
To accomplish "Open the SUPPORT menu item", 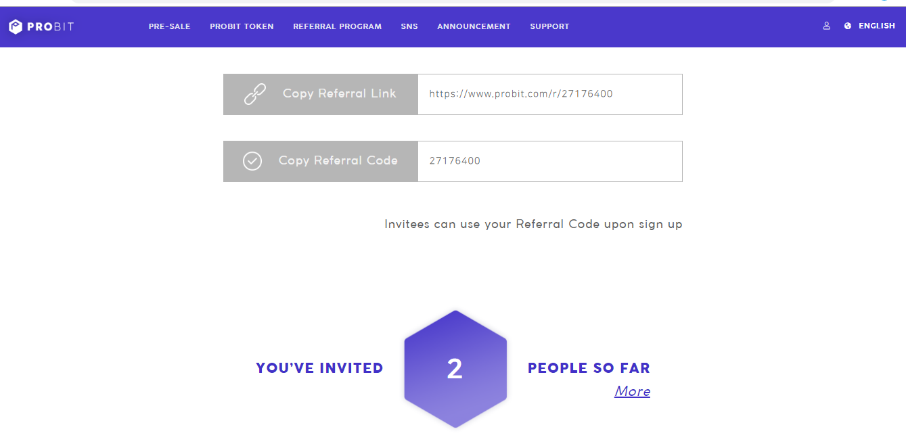I will coord(549,26).
